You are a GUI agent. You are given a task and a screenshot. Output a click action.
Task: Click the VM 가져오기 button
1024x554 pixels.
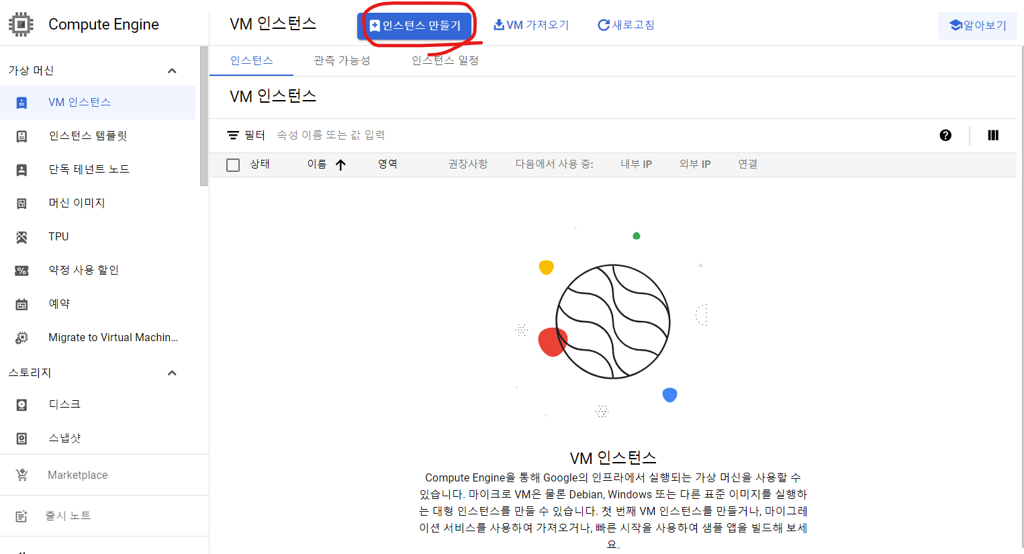coord(531,25)
